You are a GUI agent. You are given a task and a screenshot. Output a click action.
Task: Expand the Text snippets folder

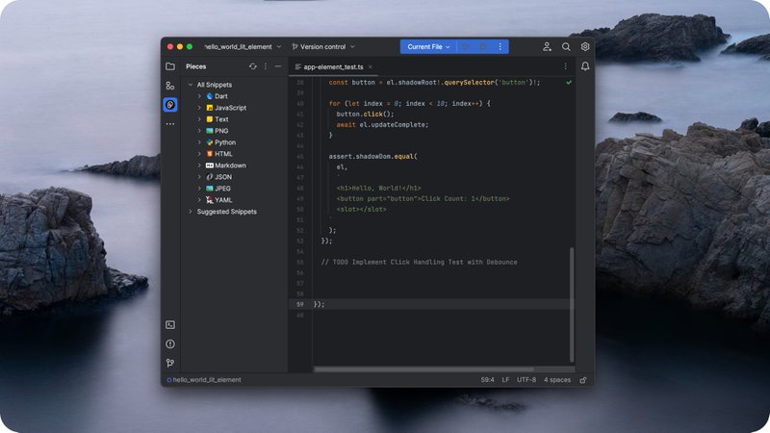pyautogui.click(x=199, y=119)
